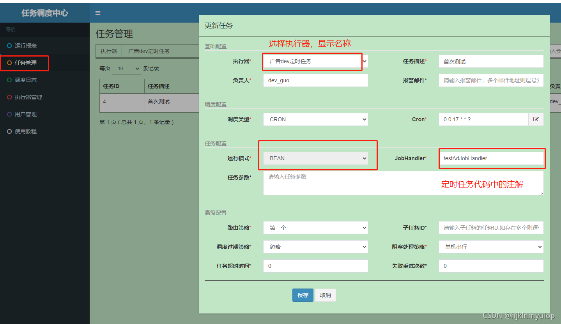
Task: Toggle the hamburger sidebar menu icon
Action: (x=98, y=13)
